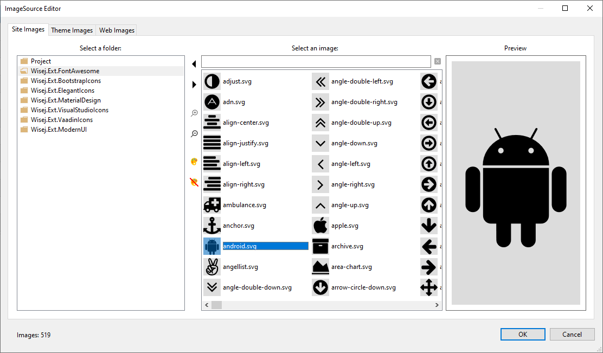
Task: Confirm with the OK button
Action: 523,334
